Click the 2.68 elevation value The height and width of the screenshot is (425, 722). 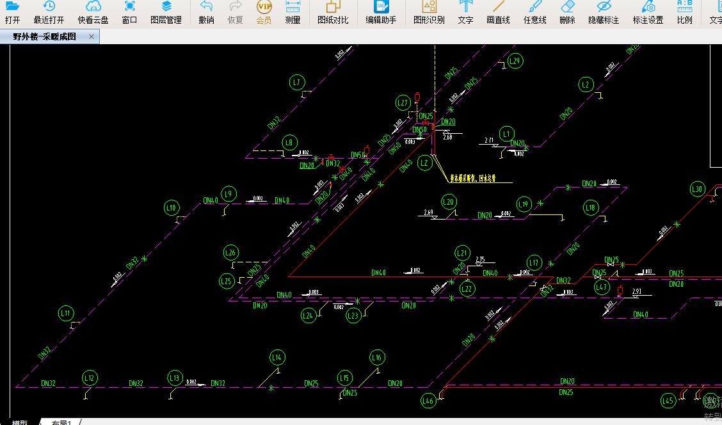pos(447,137)
